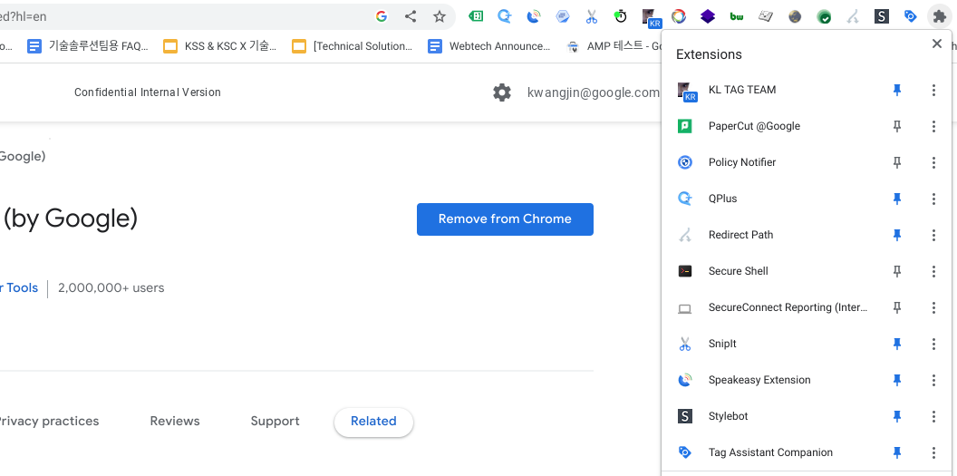The image size is (957, 476).
Task: Click the Google icon in the address bar
Action: [x=382, y=16]
